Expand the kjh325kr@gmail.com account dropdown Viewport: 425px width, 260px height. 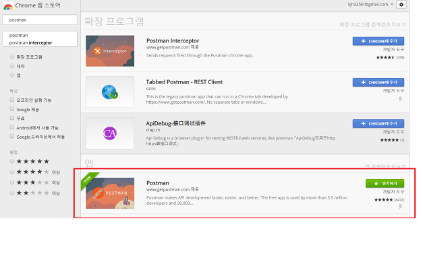[x=370, y=4]
